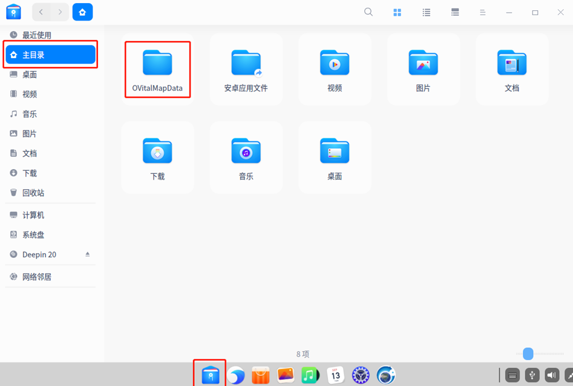Open the OVitalMapData folder
Image resolution: width=573 pixels, height=386 pixels.
click(x=157, y=69)
